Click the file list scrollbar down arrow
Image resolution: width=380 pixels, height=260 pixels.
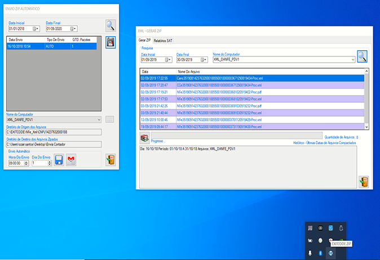coord(366,127)
